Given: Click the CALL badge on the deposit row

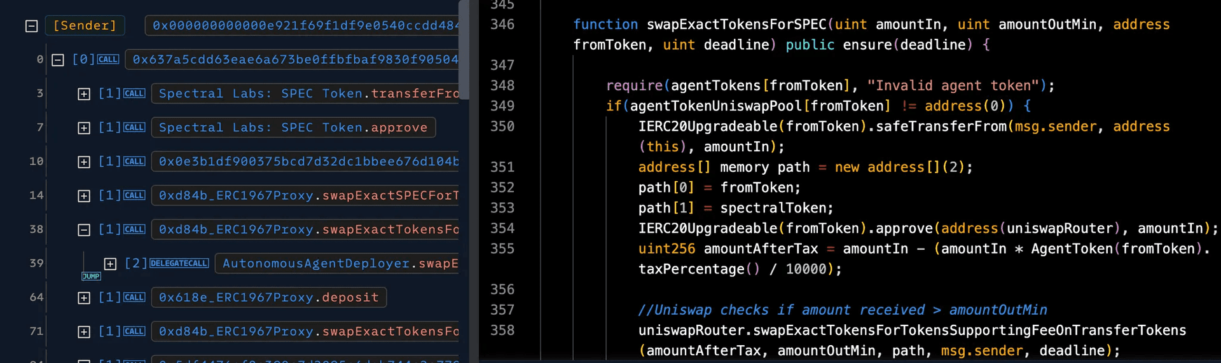Looking at the screenshot, I should tap(134, 297).
